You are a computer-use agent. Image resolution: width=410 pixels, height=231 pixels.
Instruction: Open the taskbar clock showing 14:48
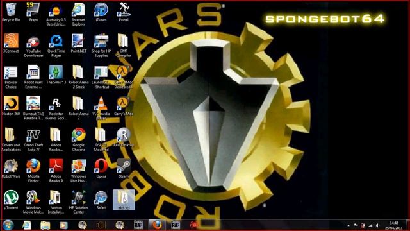[x=394, y=225]
